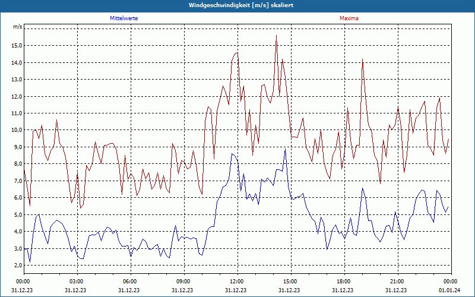Click the 18:00 time axis label
The image size is (475, 297).
pos(343,282)
